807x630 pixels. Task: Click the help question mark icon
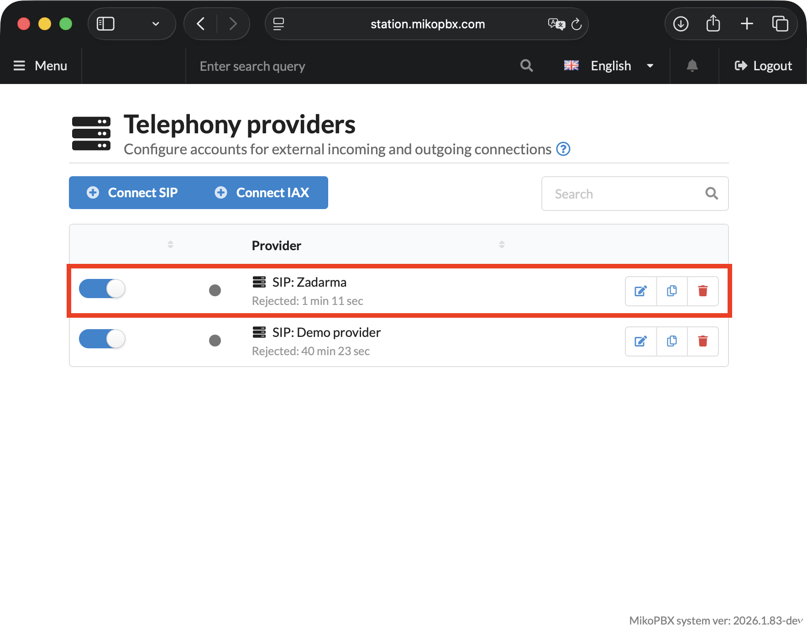point(563,149)
